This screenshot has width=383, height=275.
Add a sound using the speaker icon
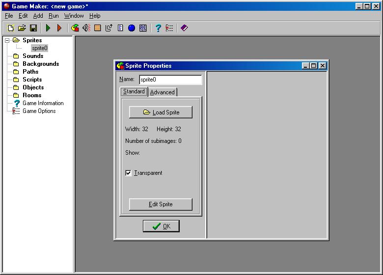point(86,28)
